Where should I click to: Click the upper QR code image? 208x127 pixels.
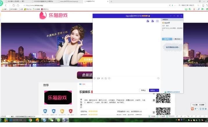pos(163,98)
